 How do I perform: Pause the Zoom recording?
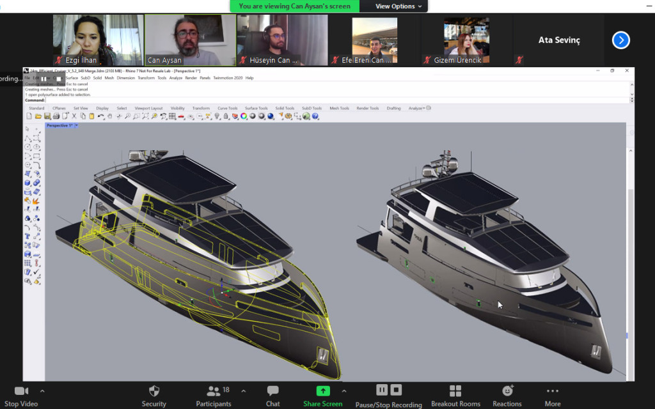click(382, 390)
